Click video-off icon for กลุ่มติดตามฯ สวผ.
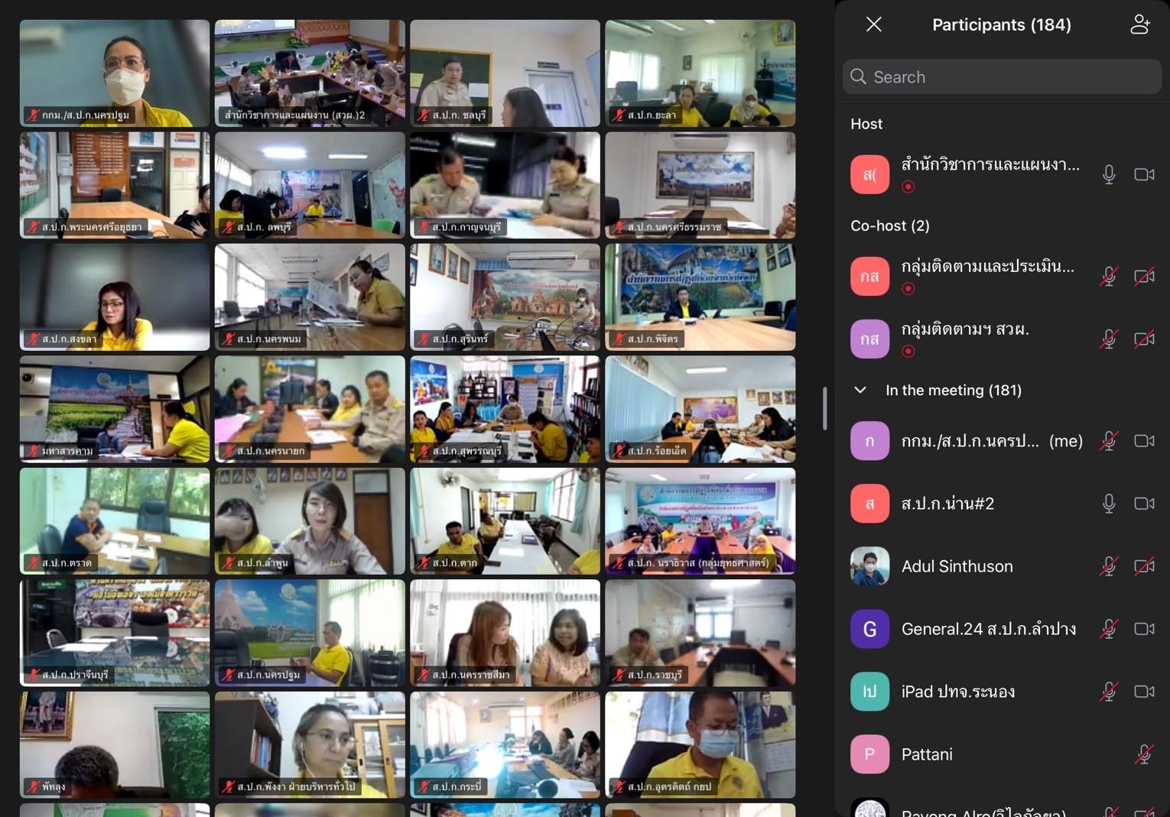Image resolution: width=1170 pixels, height=817 pixels. click(1144, 339)
